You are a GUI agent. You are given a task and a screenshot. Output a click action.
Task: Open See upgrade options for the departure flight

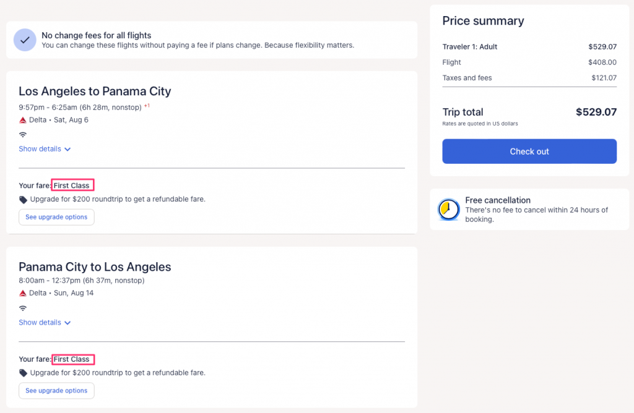56,217
